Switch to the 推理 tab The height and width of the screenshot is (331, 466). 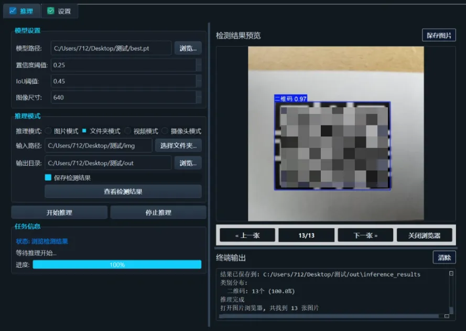pos(21,12)
